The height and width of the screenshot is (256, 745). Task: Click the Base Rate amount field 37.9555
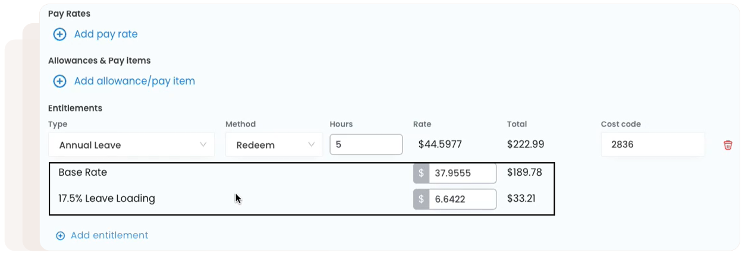462,173
